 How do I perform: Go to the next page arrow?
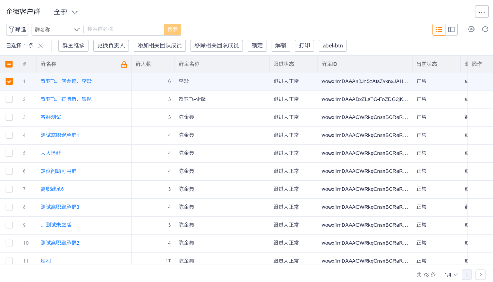[x=480, y=275]
